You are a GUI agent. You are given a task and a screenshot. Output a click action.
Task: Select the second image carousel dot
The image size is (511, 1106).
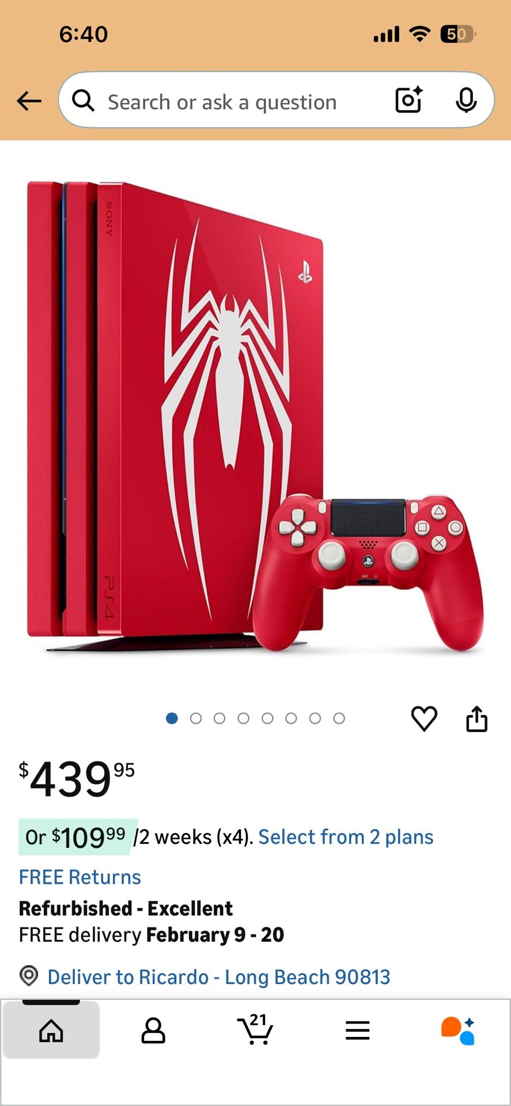pyautogui.click(x=196, y=718)
